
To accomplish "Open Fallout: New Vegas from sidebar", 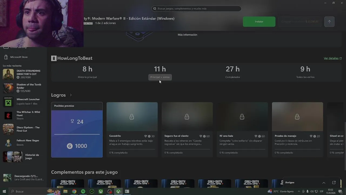I will (23, 143).
